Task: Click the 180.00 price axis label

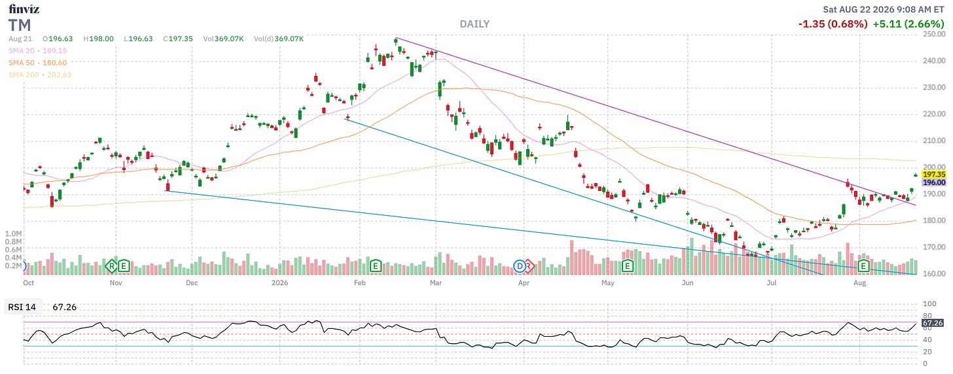Action: pos(933,221)
